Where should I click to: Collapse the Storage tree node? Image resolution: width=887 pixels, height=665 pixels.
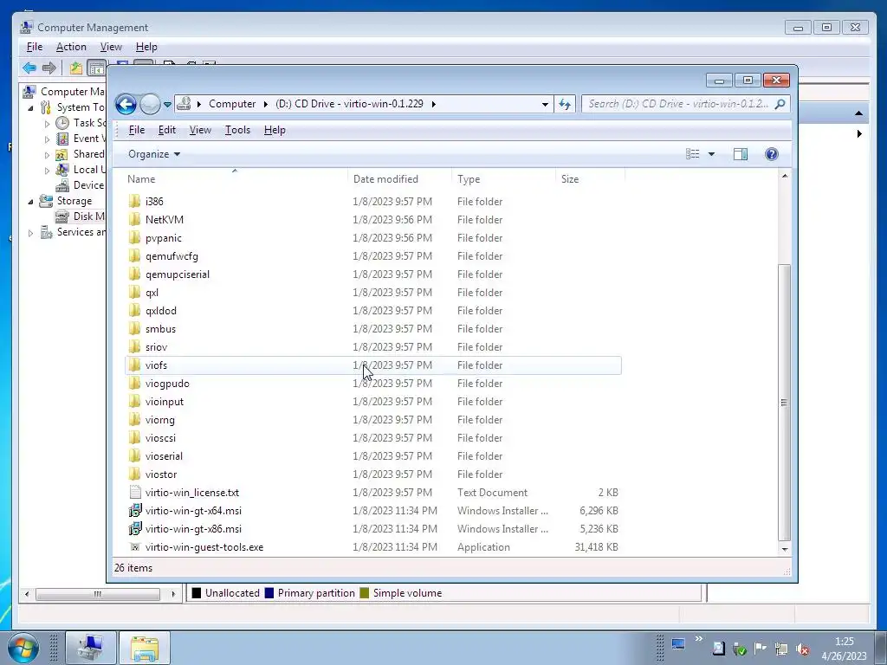pyautogui.click(x=30, y=201)
